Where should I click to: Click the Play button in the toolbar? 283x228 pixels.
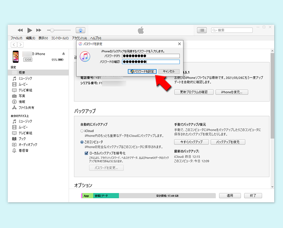pyautogui.click(x=30, y=30)
